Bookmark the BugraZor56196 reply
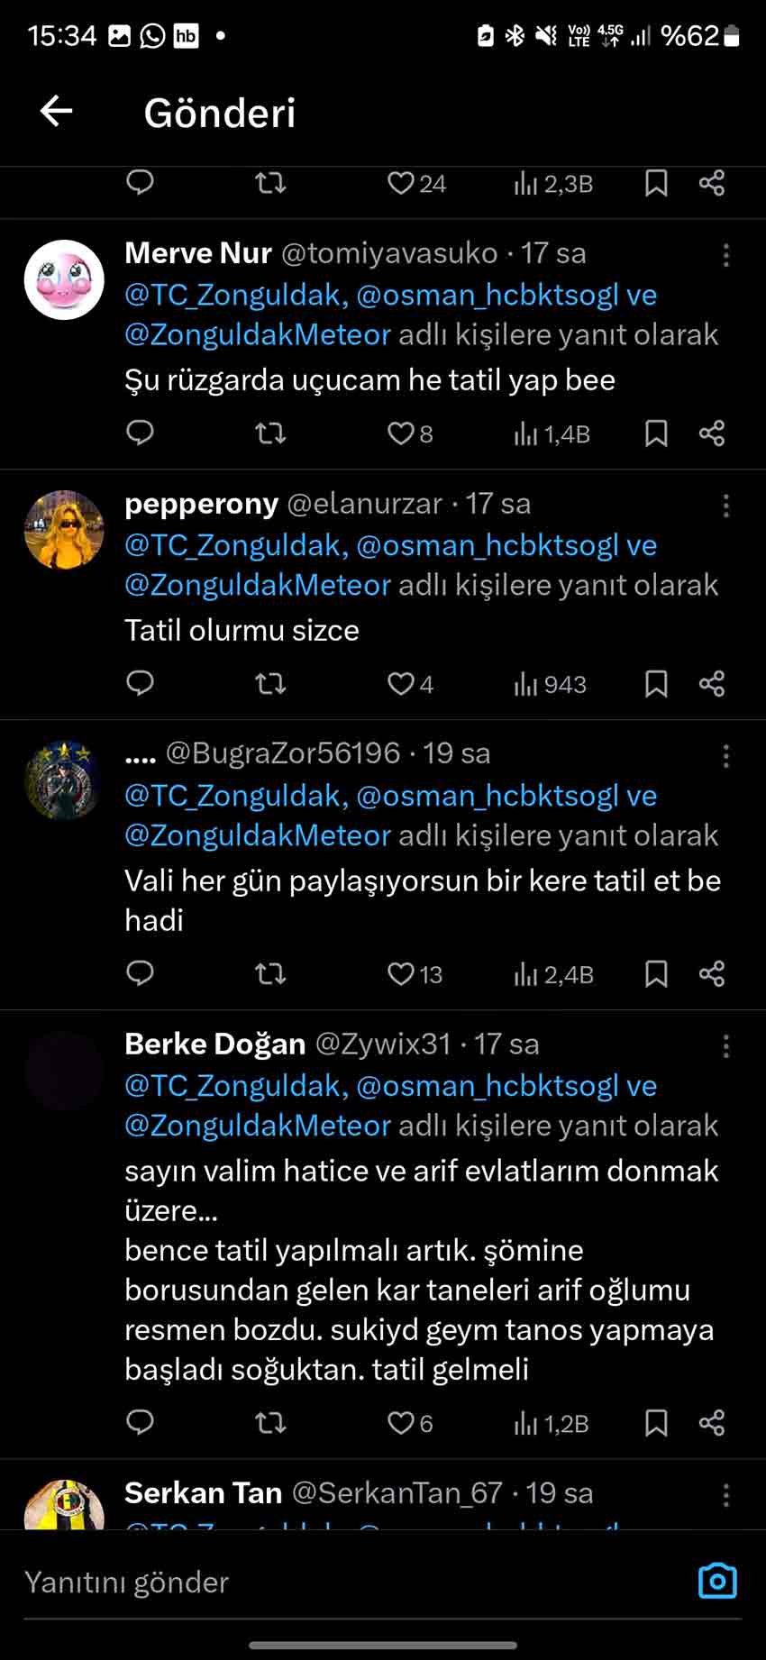Image resolution: width=766 pixels, height=1660 pixels. pos(656,974)
